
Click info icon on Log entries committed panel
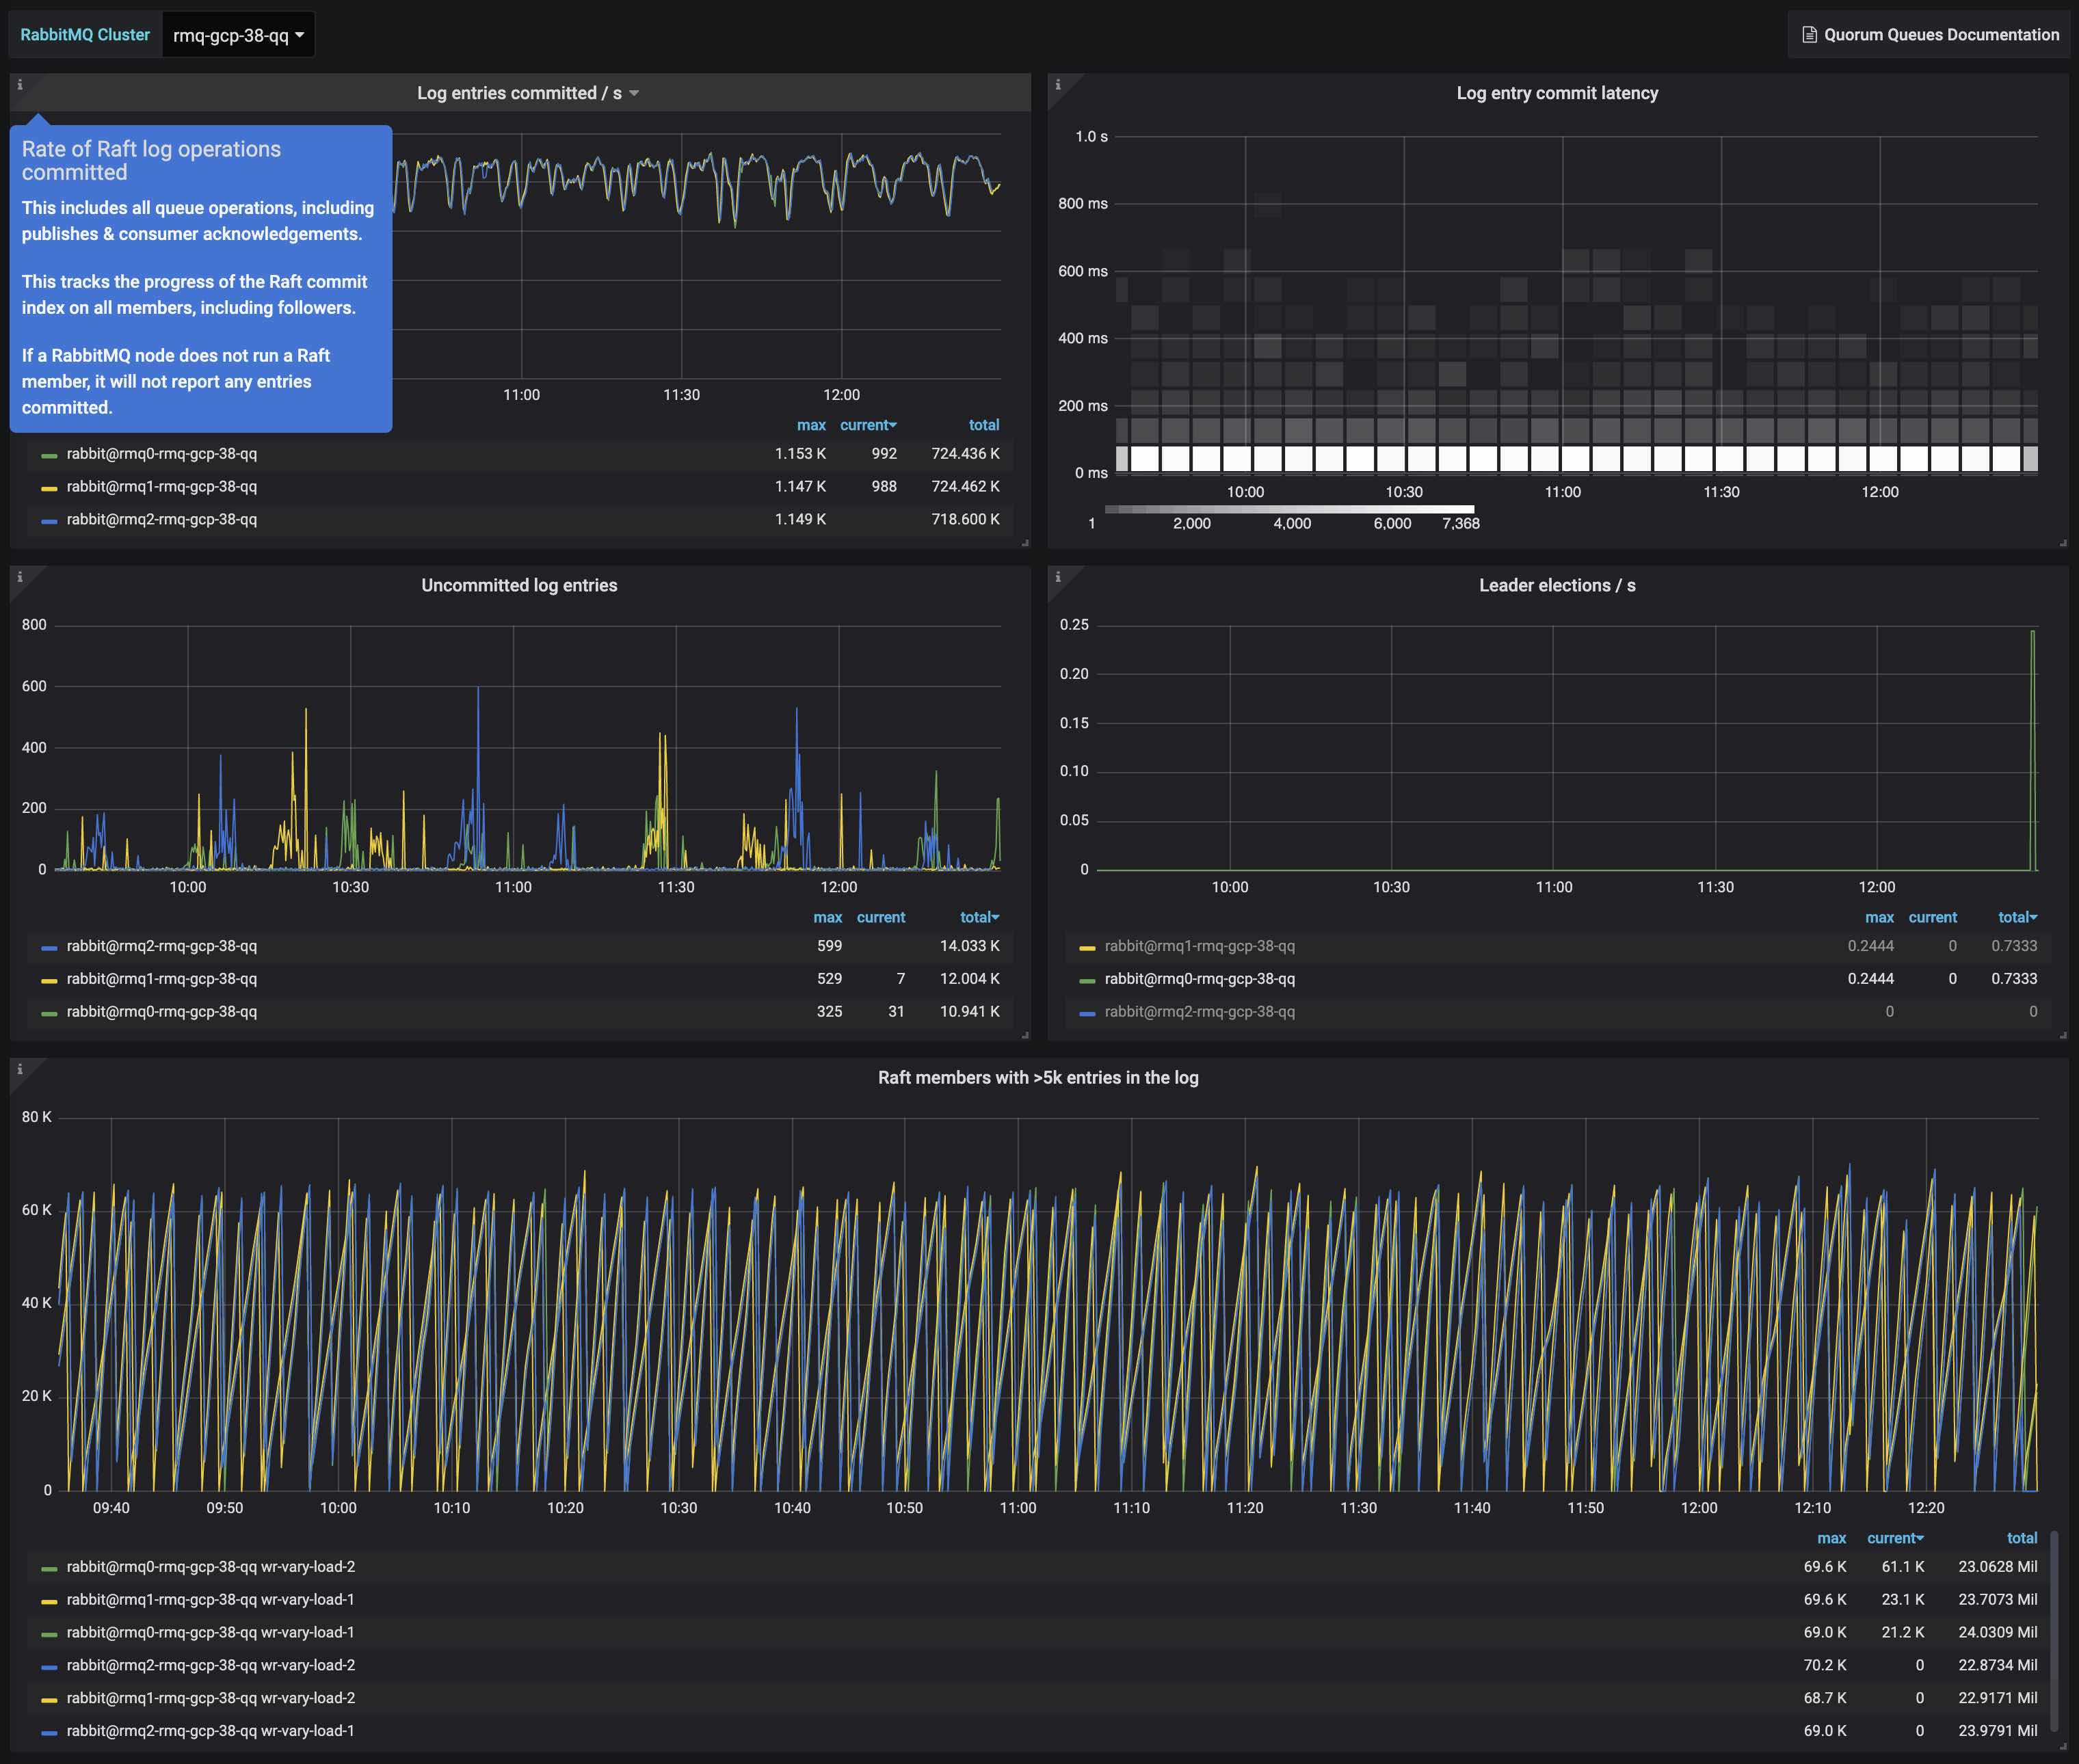point(19,85)
